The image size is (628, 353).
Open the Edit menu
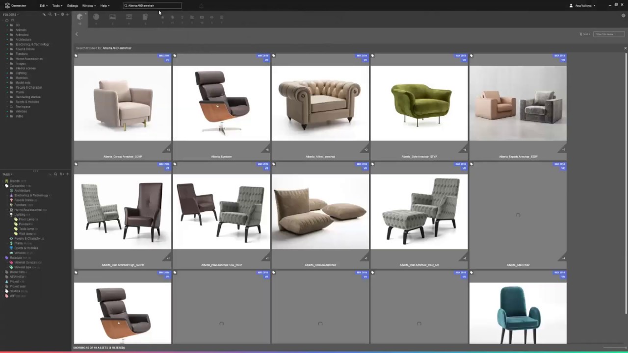coord(43,5)
